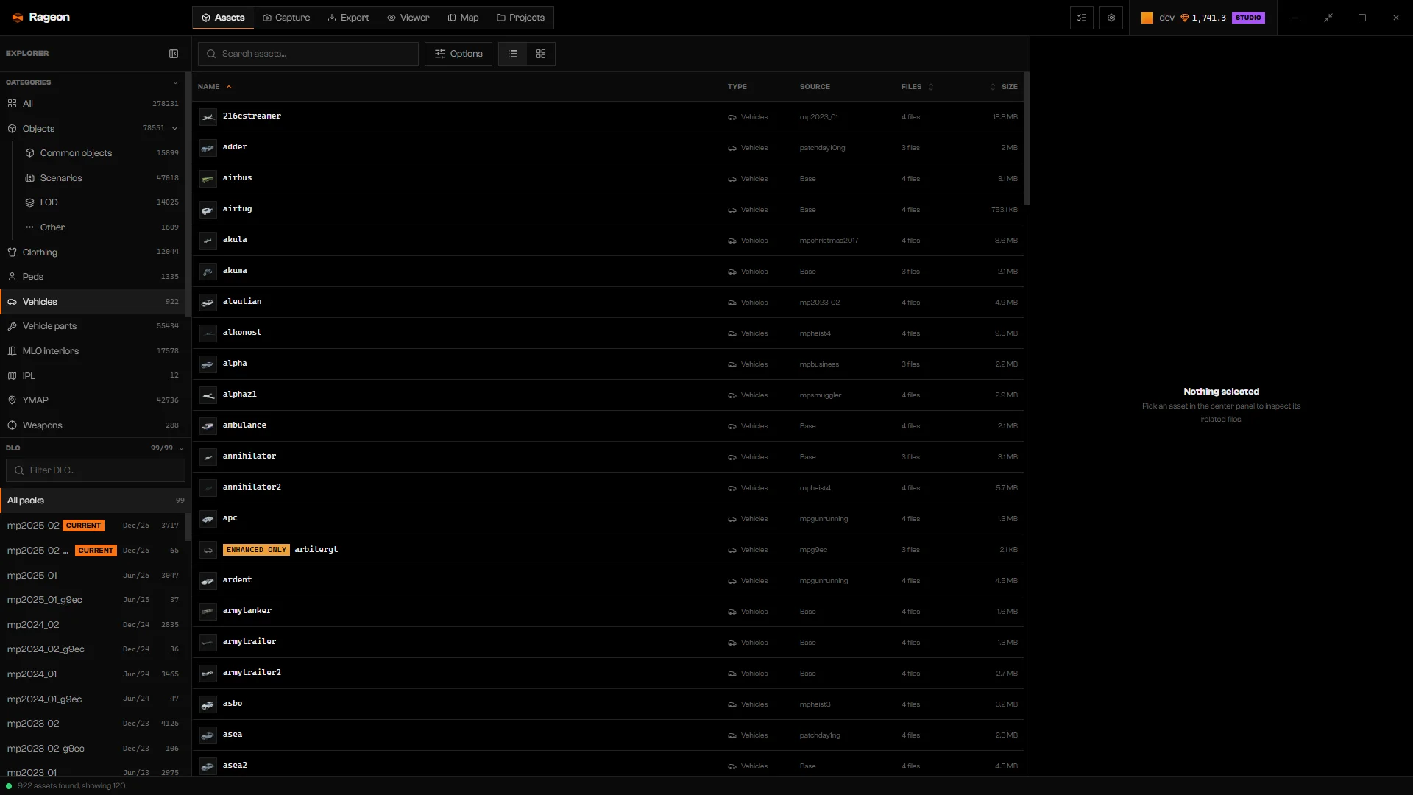Screen dimensions: 1413x795
Task: Select All packs DLC filter
Action: 96,501
